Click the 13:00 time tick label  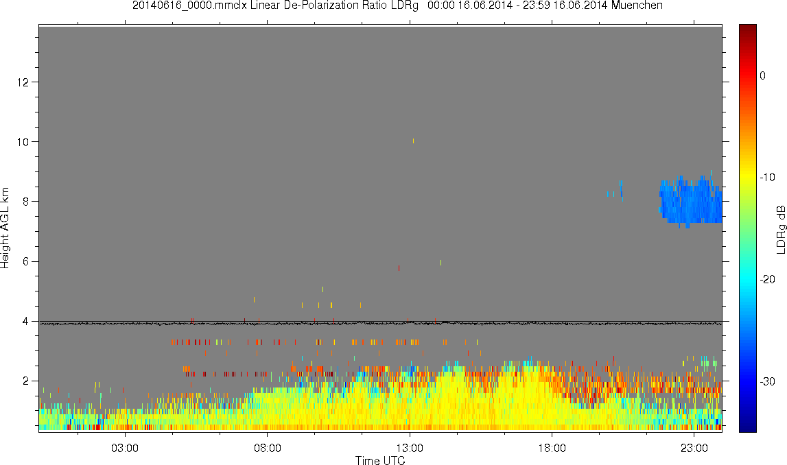pos(410,448)
